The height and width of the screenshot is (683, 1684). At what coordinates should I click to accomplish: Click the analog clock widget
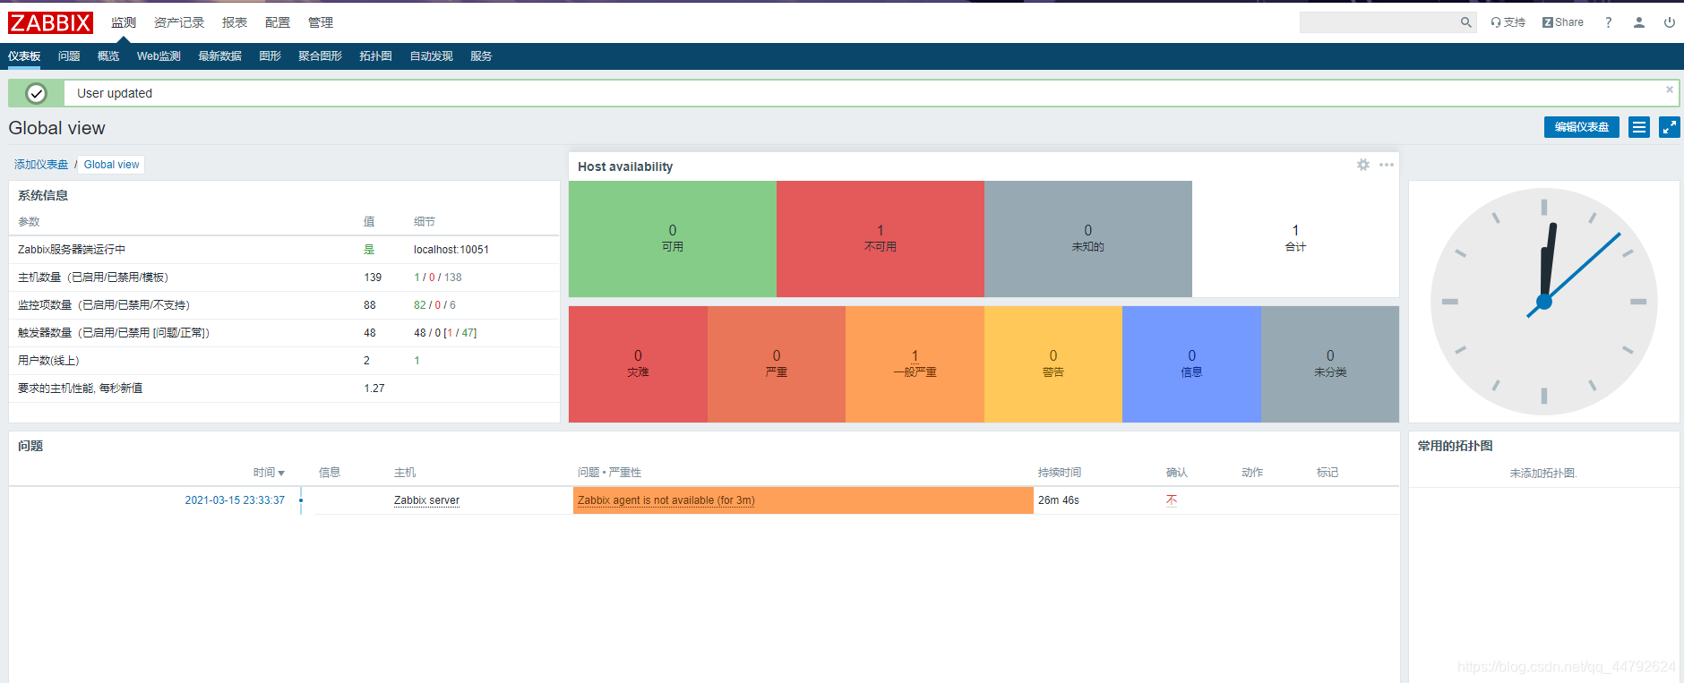click(1544, 302)
